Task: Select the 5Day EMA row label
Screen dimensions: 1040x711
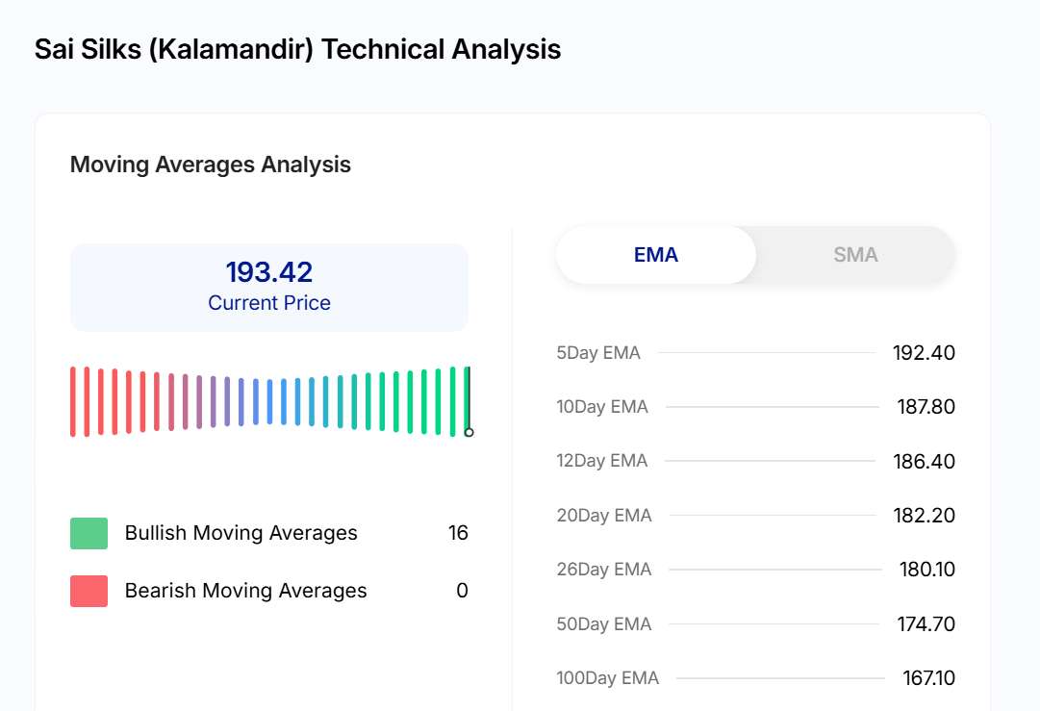Action: click(x=597, y=353)
